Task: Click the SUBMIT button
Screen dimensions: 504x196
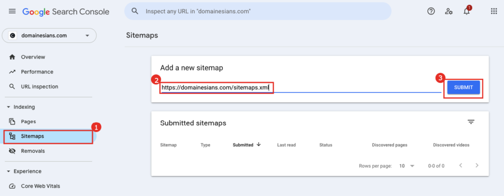Action: pyautogui.click(x=464, y=88)
